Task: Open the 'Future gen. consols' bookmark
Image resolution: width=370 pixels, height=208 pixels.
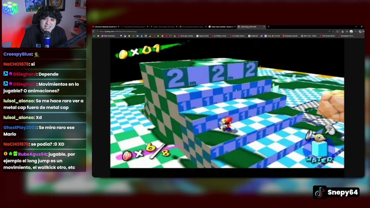Action: [186, 36]
